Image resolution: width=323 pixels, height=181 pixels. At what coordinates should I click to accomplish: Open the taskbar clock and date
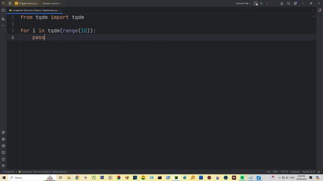pos(301,177)
